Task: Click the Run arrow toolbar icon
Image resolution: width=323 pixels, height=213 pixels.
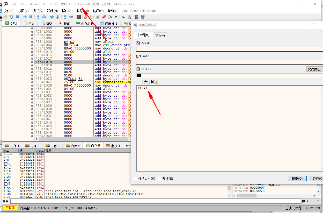Action: pyautogui.click(x=25, y=17)
